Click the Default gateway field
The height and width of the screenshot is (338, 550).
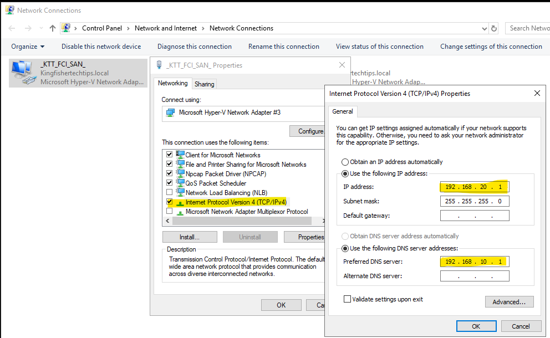click(x=475, y=216)
